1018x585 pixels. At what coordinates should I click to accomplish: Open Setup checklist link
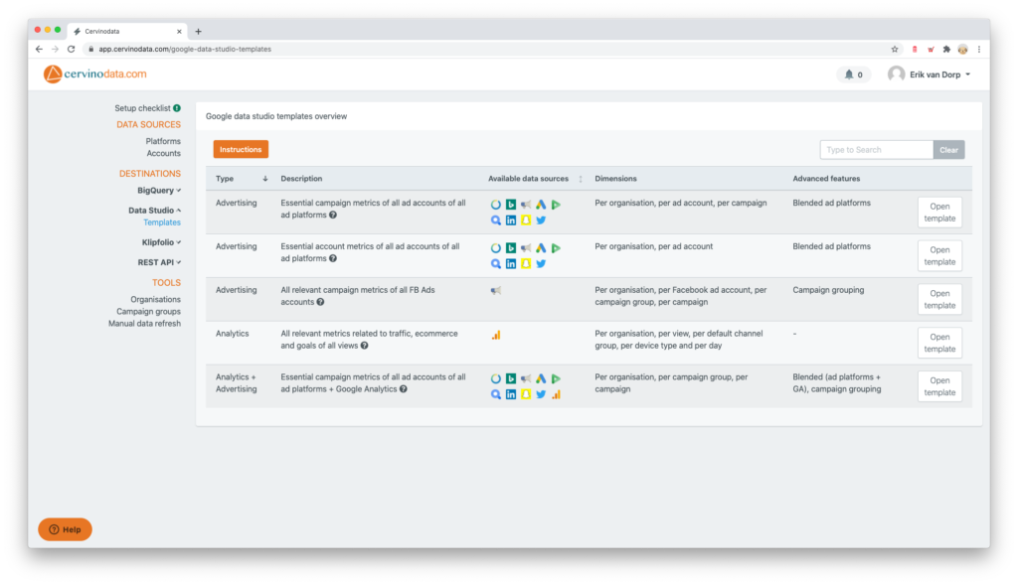(142, 108)
